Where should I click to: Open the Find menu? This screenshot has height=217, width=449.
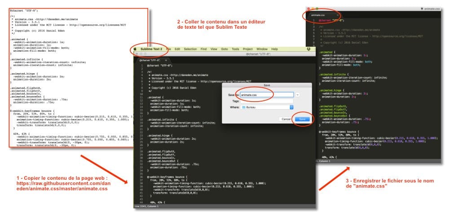point(203,49)
